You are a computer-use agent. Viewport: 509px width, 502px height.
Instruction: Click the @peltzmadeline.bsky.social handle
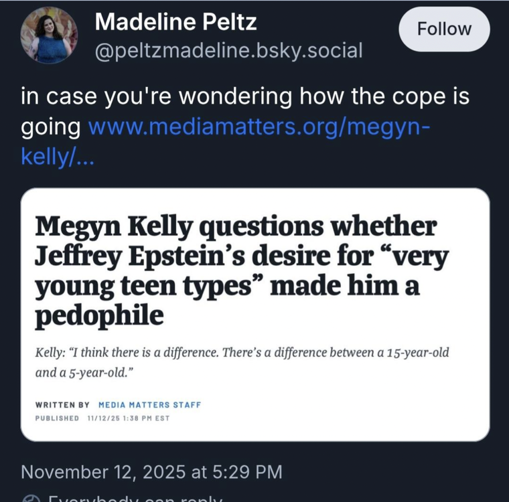pyautogui.click(x=229, y=50)
